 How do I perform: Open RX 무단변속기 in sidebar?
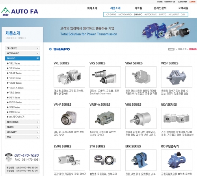17,117
